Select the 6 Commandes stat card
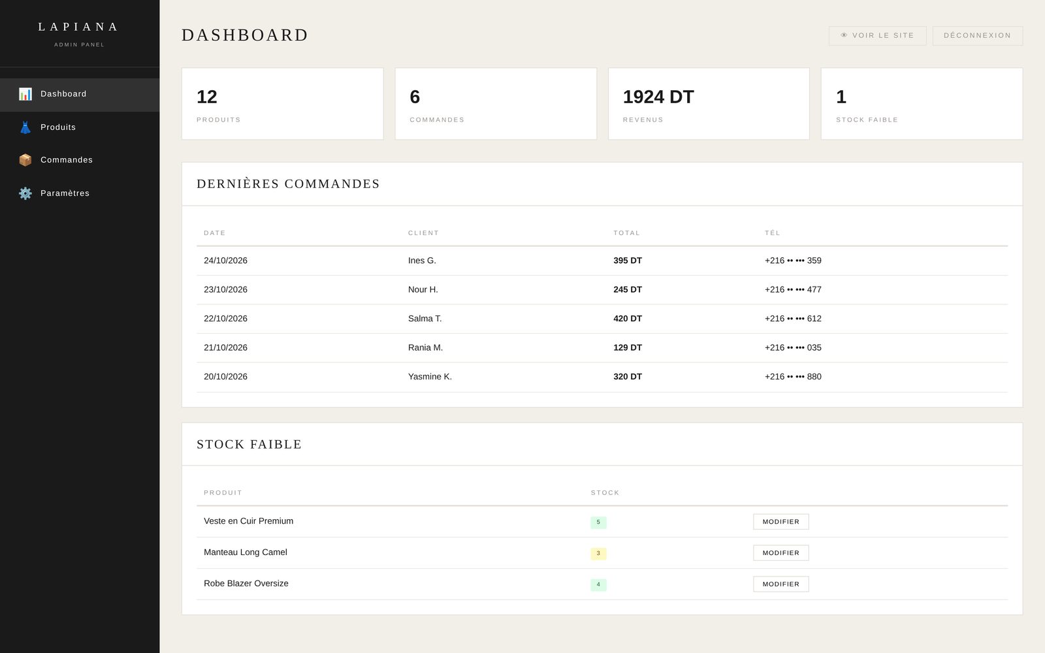 496,104
